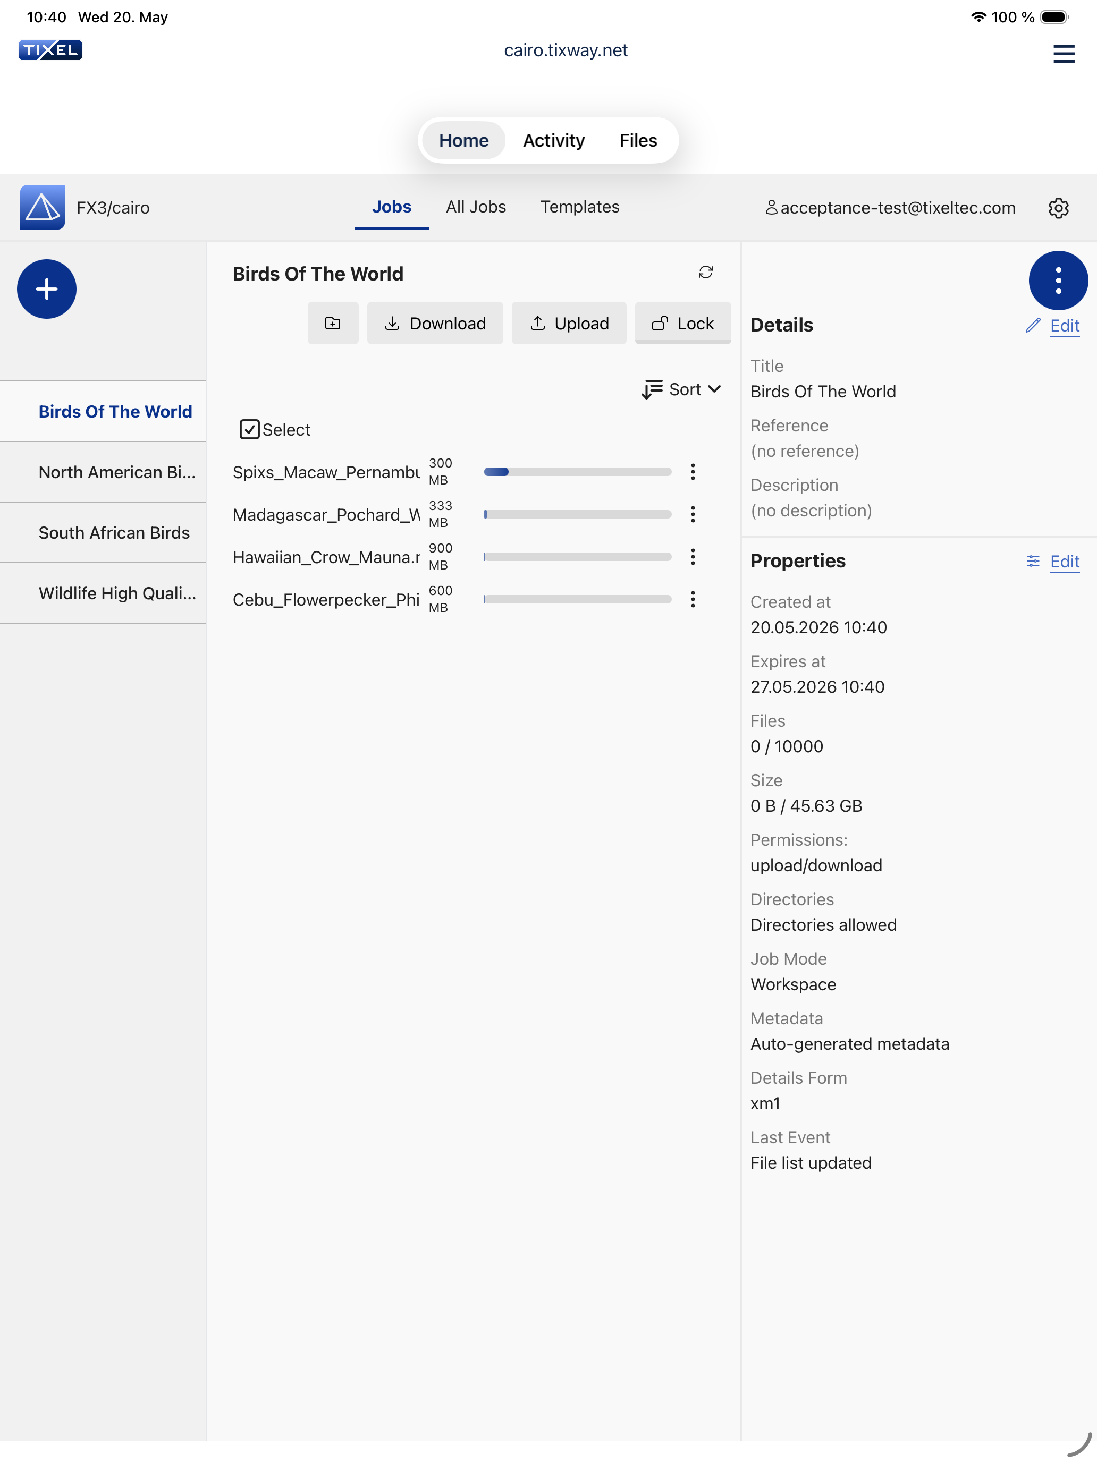Screen dimensions: 1097x1462
Task: Switch to the Files tab
Action: pos(638,140)
